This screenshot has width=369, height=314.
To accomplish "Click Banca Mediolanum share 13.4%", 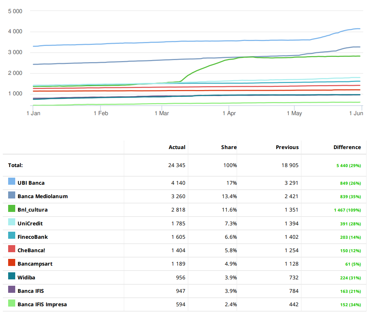I will point(230,196).
